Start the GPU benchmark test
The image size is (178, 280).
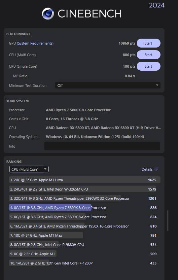pyautogui.click(x=149, y=43)
